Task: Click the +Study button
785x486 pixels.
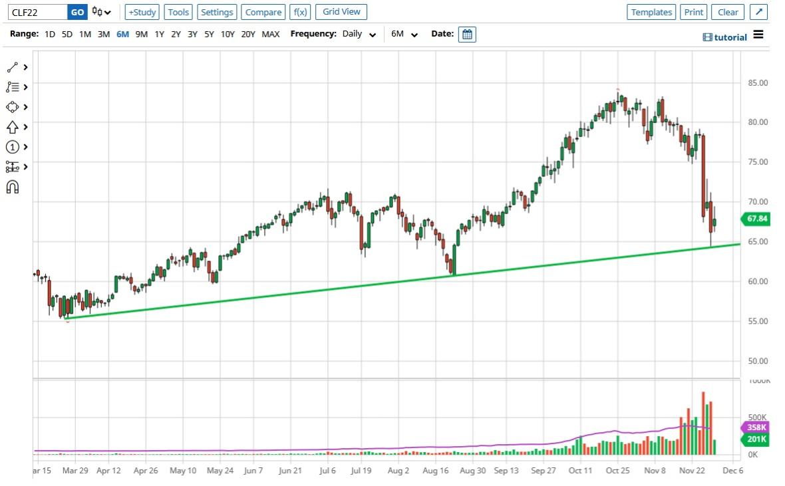Action: tap(142, 12)
